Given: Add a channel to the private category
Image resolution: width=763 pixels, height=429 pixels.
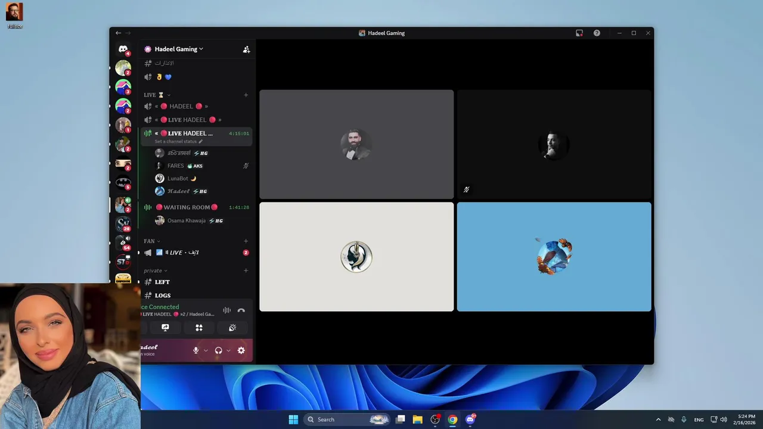Looking at the screenshot, I should [246, 271].
